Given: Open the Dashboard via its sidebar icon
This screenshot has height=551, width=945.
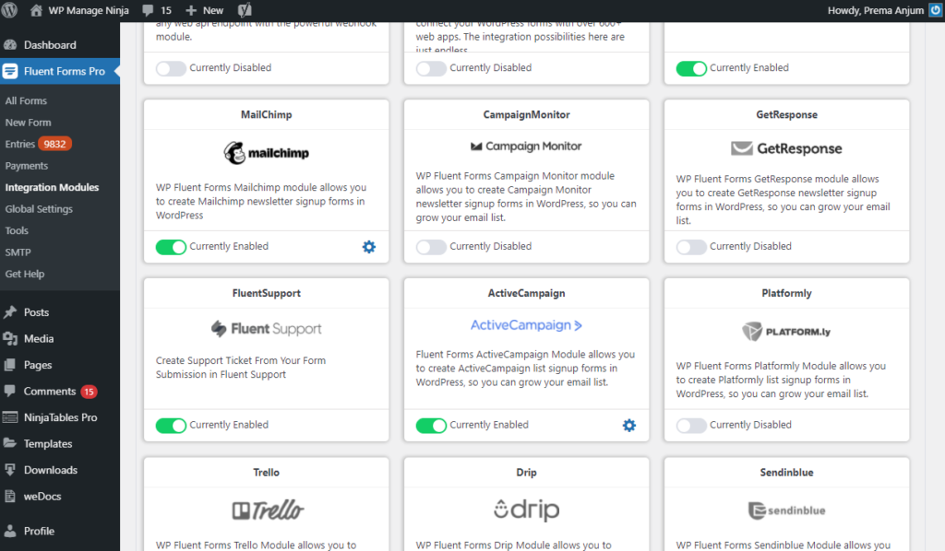Looking at the screenshot, I should [x=11, y=44].
